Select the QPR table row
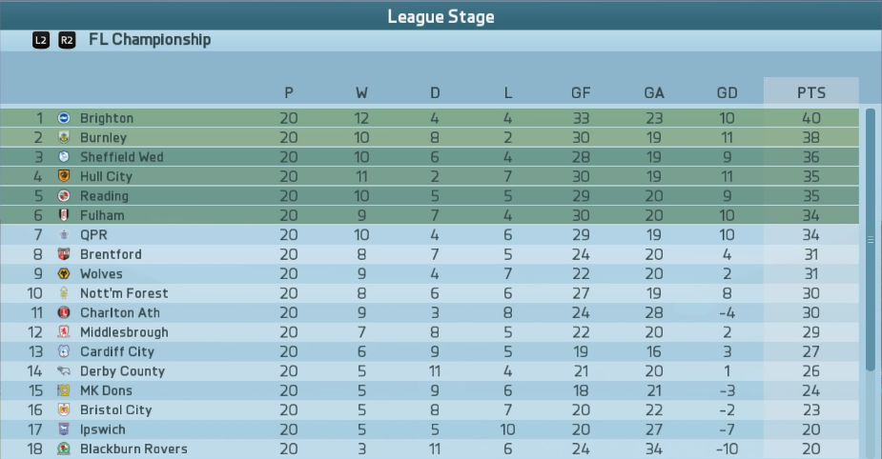This screenshot has width=882, height=459. pos(430,235)
